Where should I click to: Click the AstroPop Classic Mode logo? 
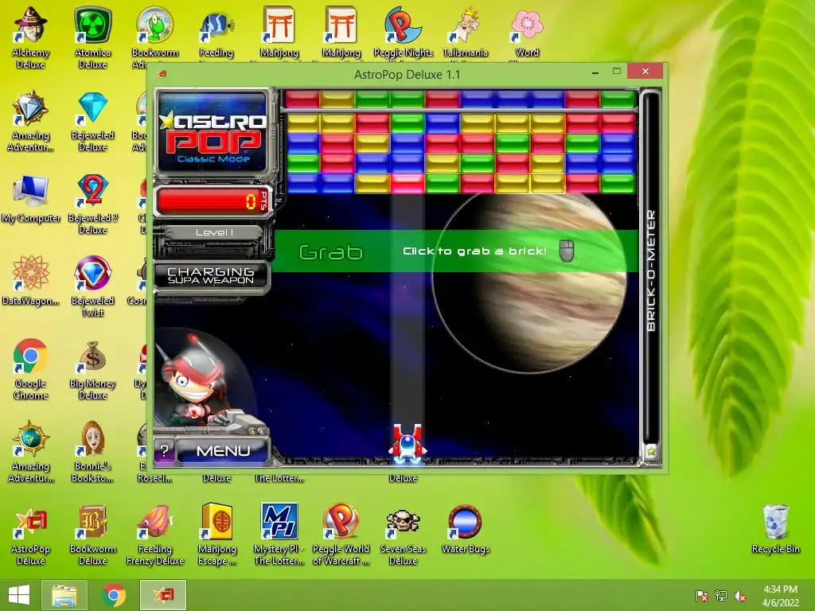point(213,131)
